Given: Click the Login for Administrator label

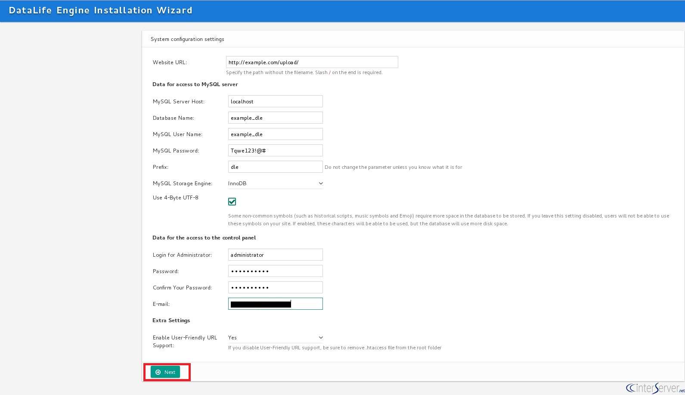Looking at the screenshot, I should (182, 255).
